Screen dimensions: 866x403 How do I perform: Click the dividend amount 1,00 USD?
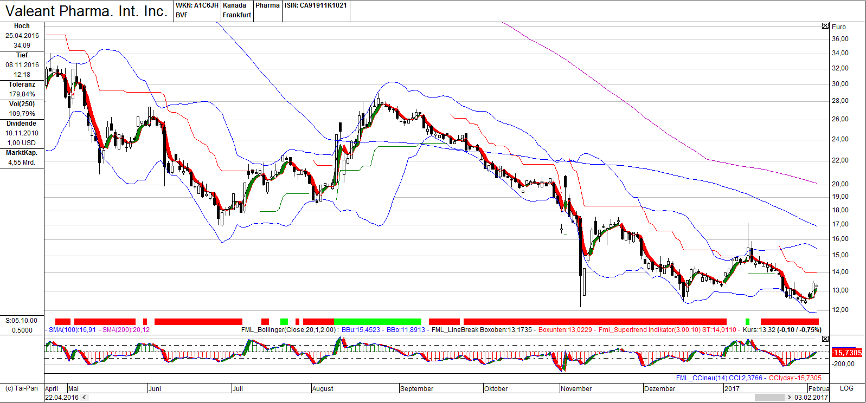22,143
